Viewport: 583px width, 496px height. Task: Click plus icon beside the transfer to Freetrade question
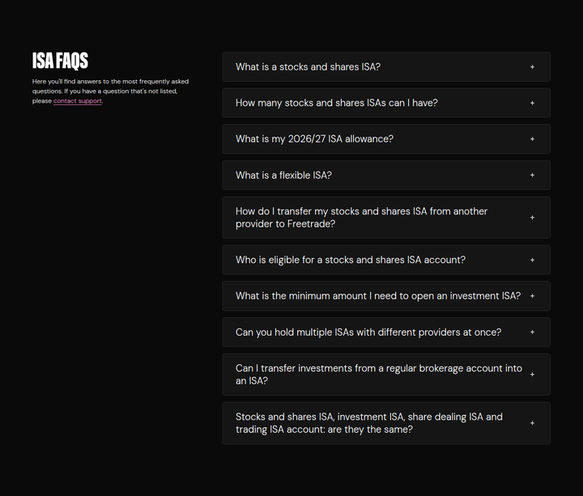coord(532,218)
